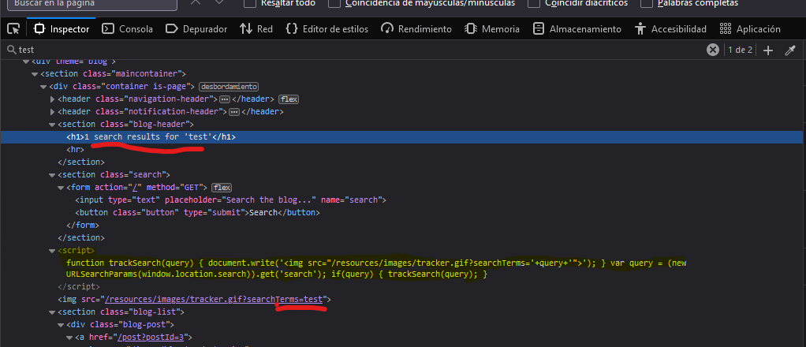Open the Aplicación tab

750,29
